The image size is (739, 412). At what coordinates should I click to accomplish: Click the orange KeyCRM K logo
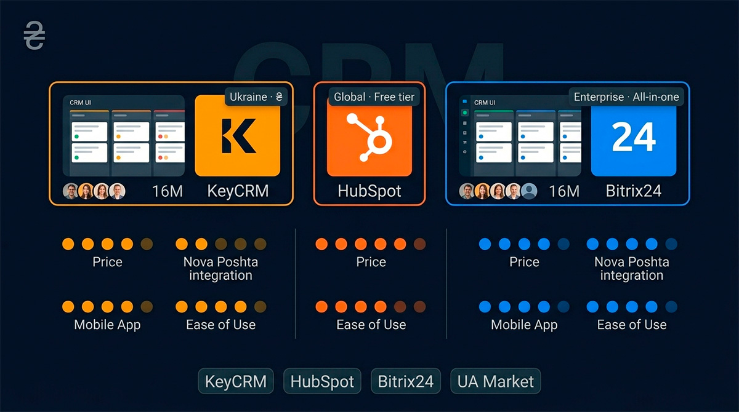tap(237, 136)
